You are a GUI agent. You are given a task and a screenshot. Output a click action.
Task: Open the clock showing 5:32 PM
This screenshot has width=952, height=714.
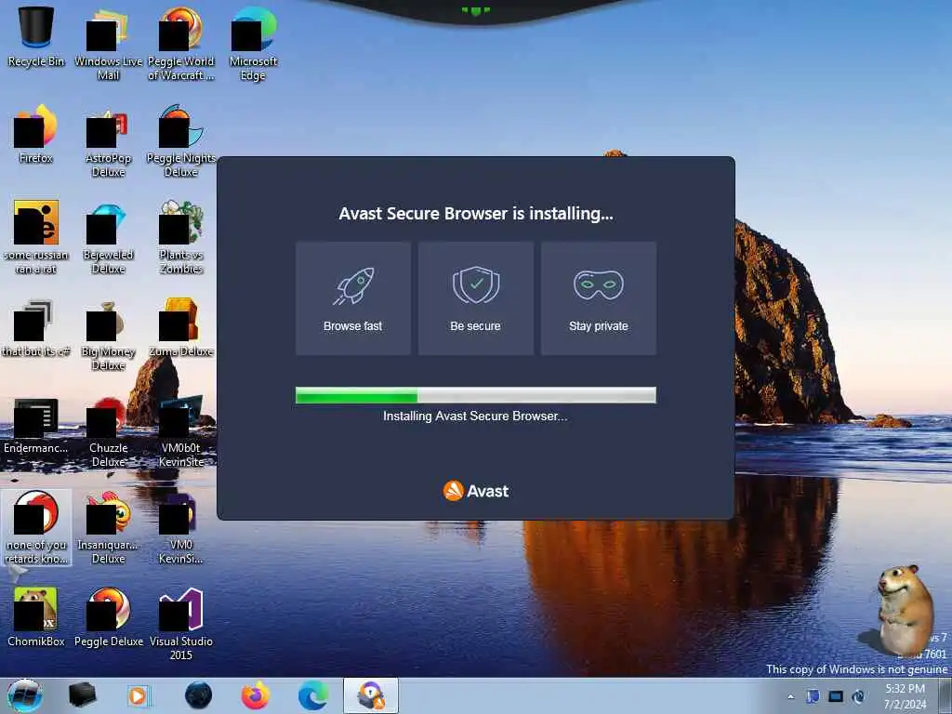click(906, 696)
